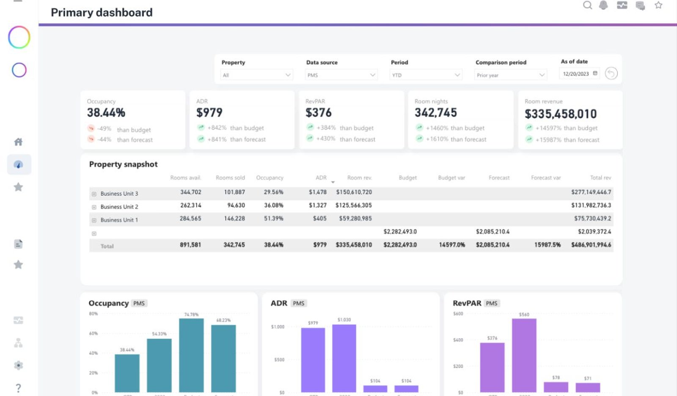Click the 342,745 Room nights KPI value

[x=436, y=112]
